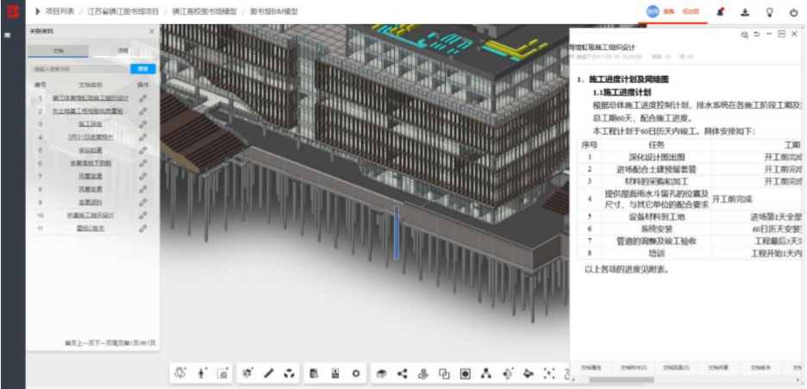Activate the walking person view tool
Screen dimensions: 807x389
[x=201, y=373]
